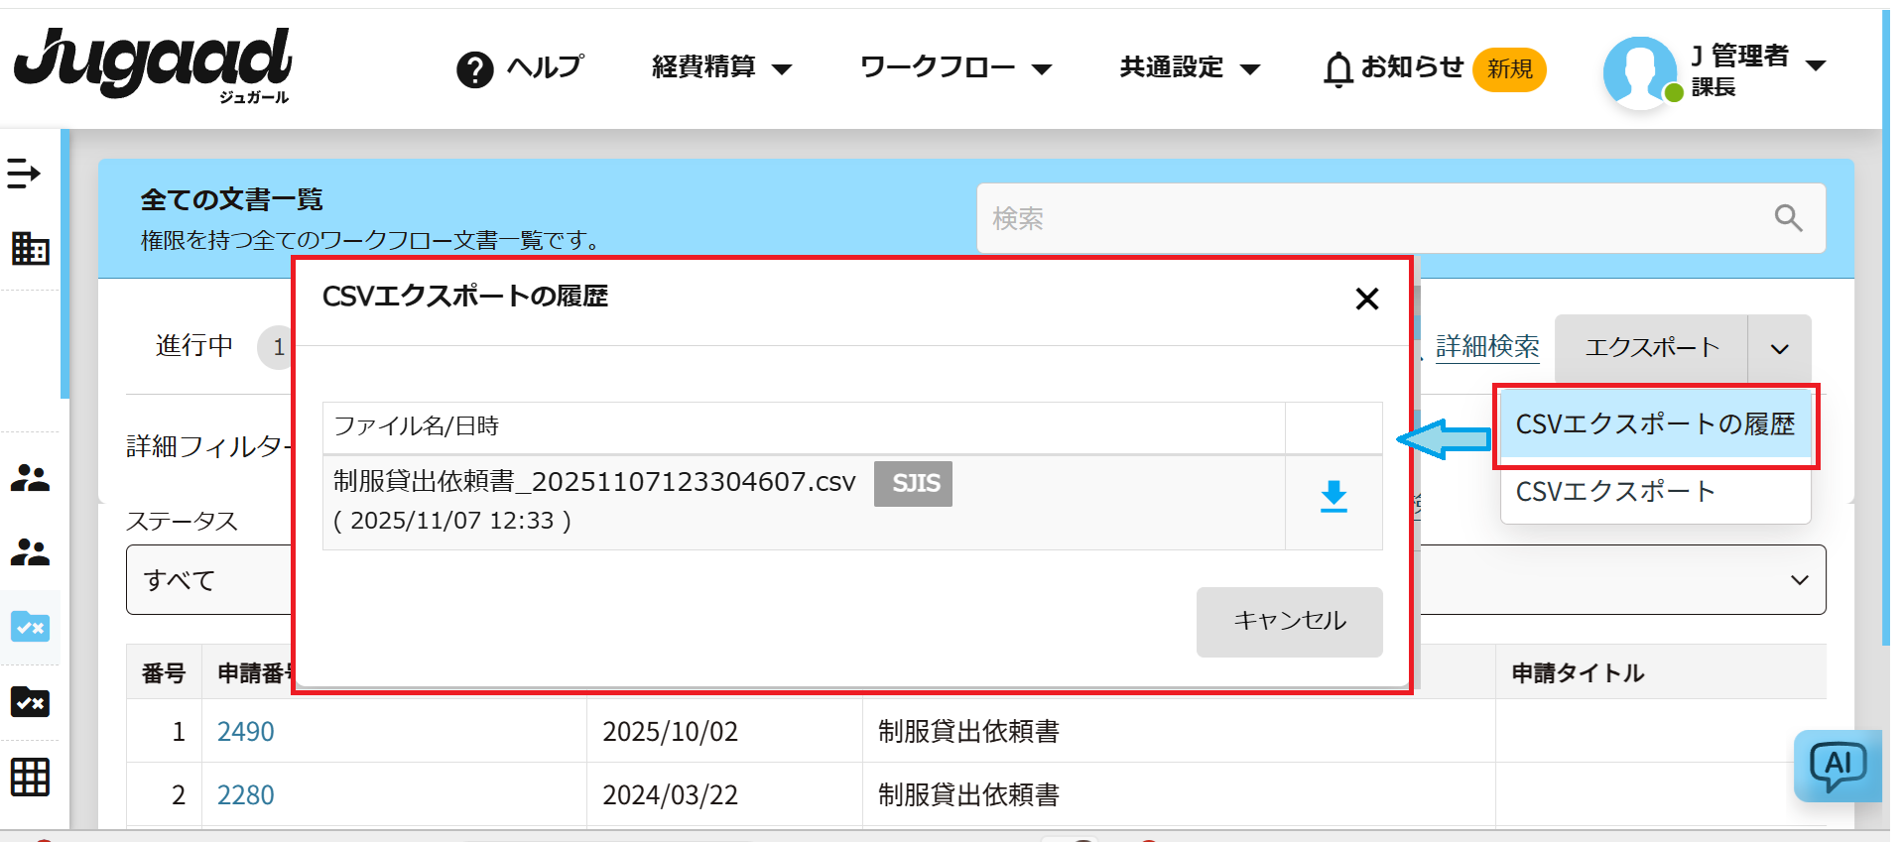Viewport: 1903px width, 842px height.
Task: Click the search magnifier icon
Action: pyautogui.click(x=1788, y=218)
